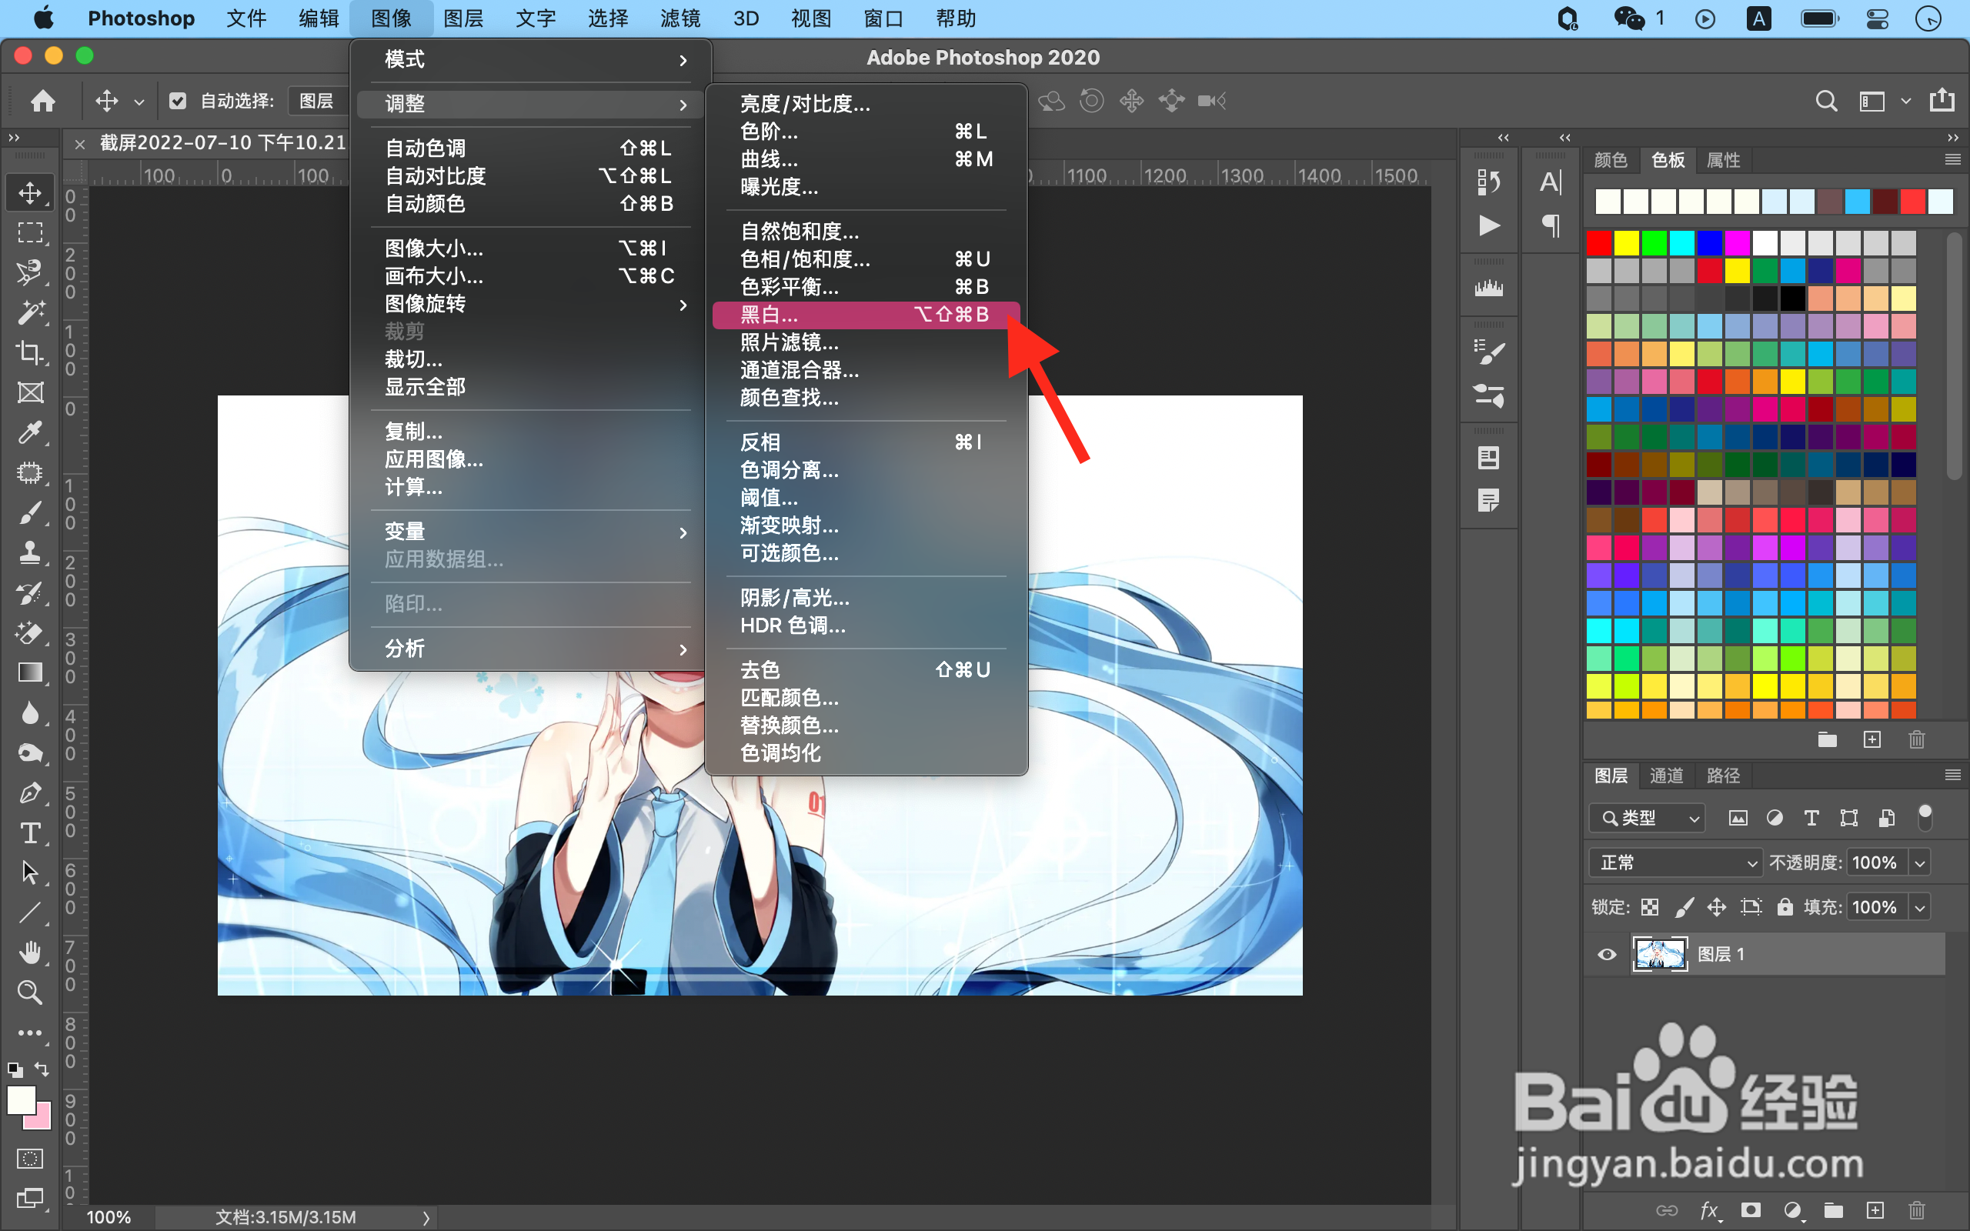Select the Horizontal Type tool
This screenshot has height=1231, width=1970.
(x=30, y=833)
